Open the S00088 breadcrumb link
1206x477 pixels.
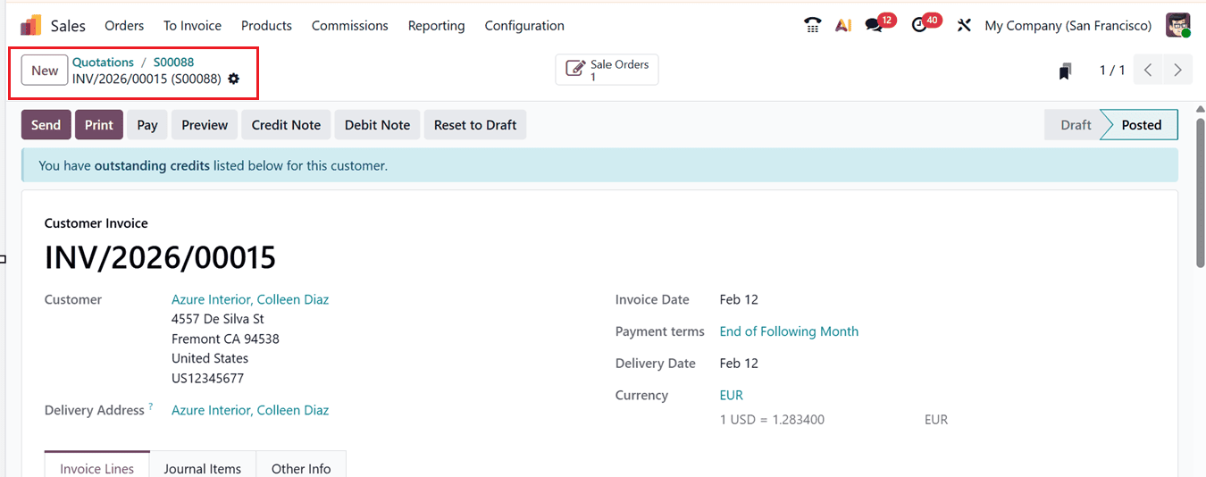click(173, 63)
